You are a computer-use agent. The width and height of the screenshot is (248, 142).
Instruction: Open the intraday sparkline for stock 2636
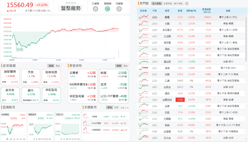point(143,100)
